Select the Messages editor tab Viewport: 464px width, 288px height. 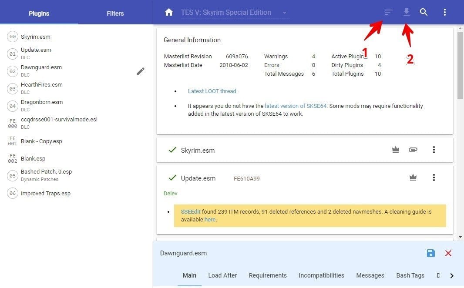370,275
